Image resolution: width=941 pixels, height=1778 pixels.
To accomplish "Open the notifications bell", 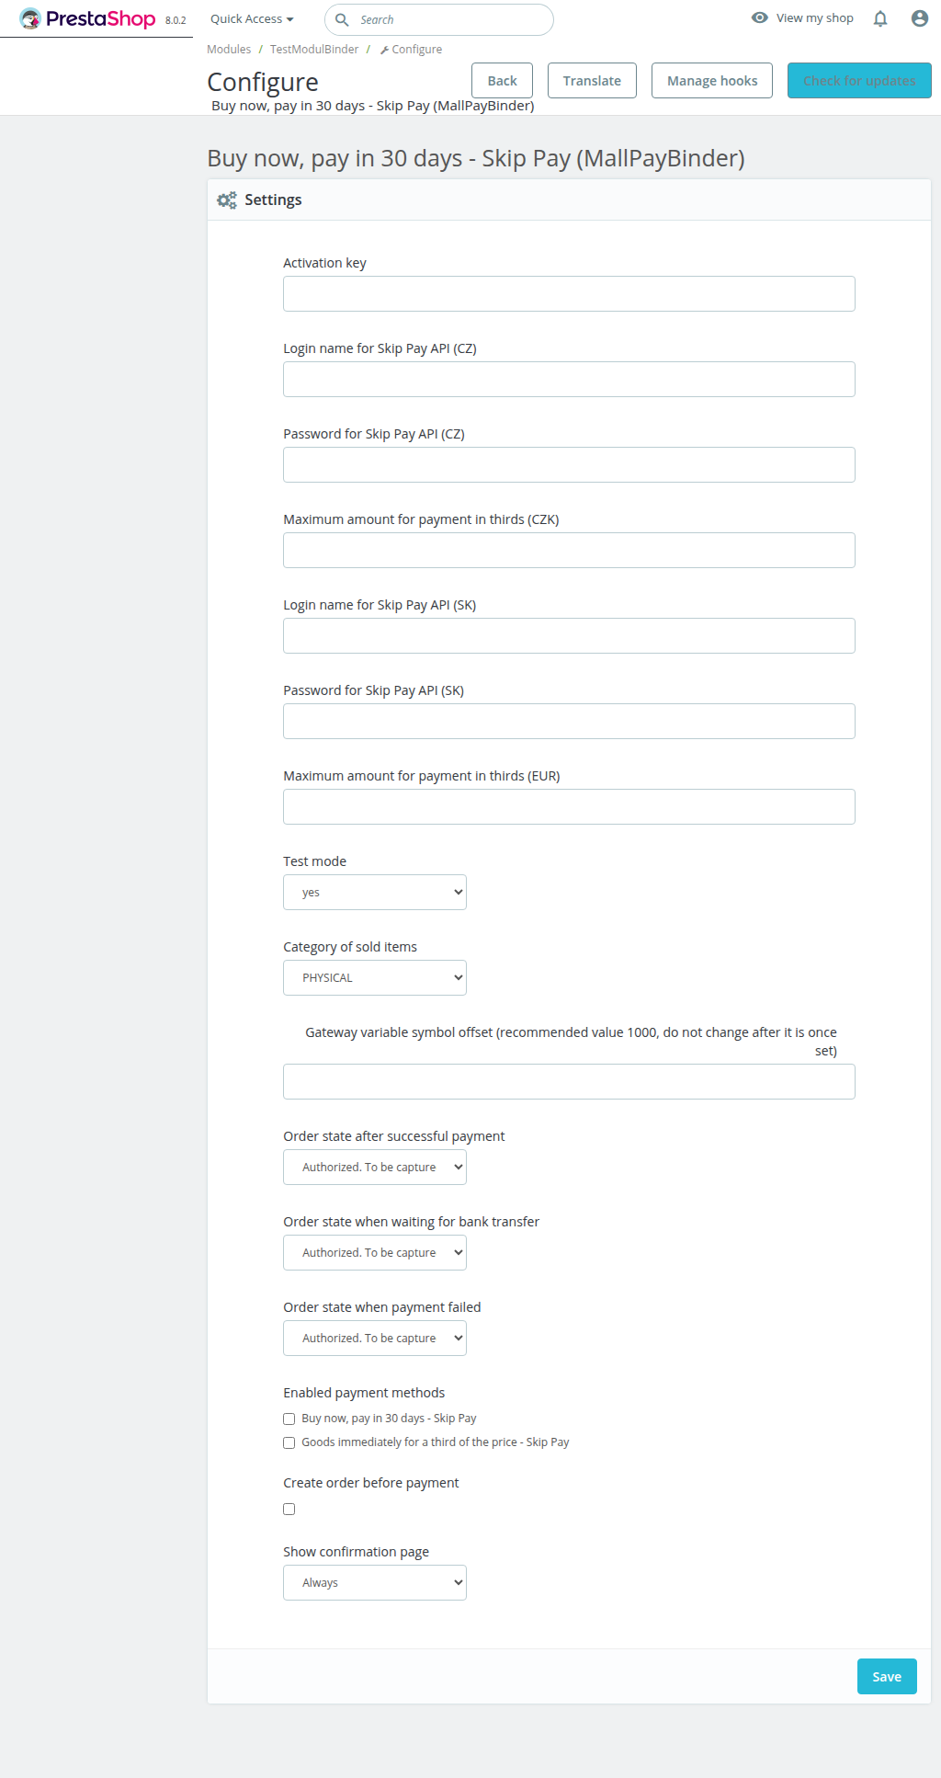I will point(880,18).
